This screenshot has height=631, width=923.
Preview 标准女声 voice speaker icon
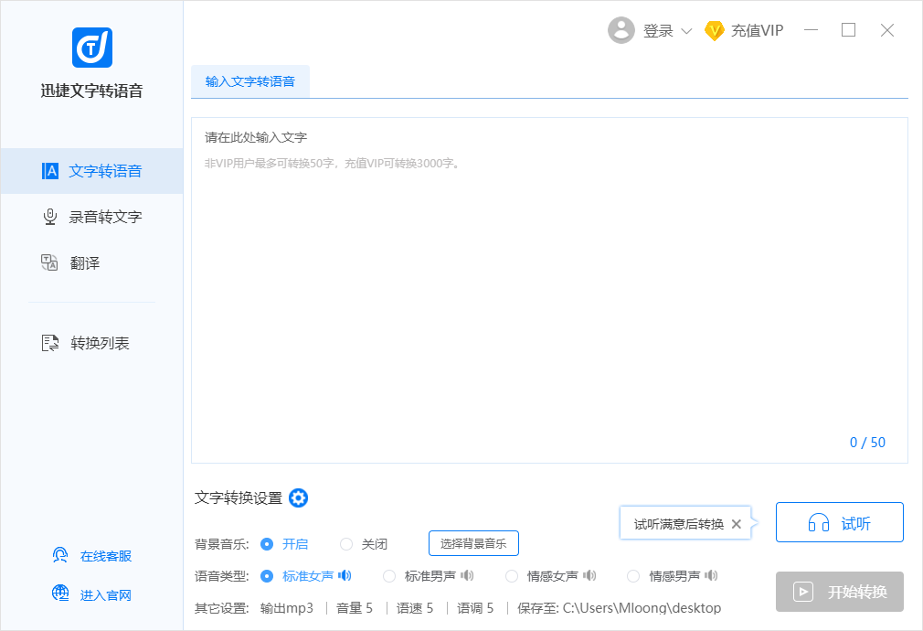click(x=345, y=575)
